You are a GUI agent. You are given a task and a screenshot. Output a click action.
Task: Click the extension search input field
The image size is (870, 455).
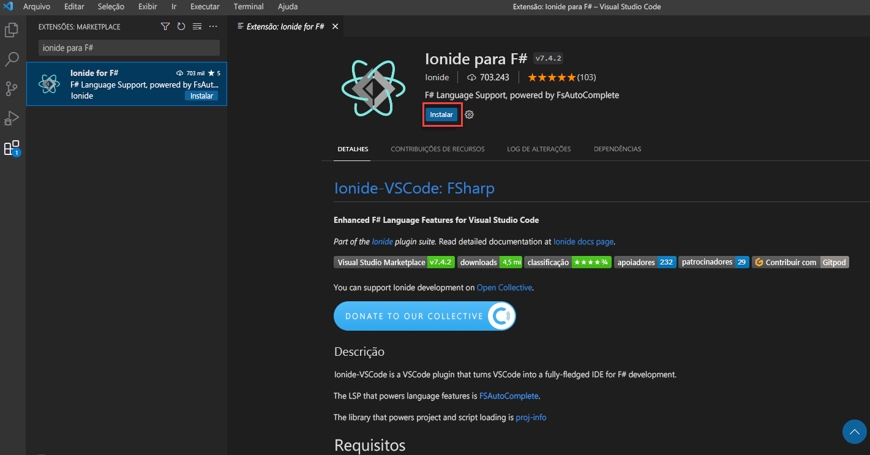128,47
